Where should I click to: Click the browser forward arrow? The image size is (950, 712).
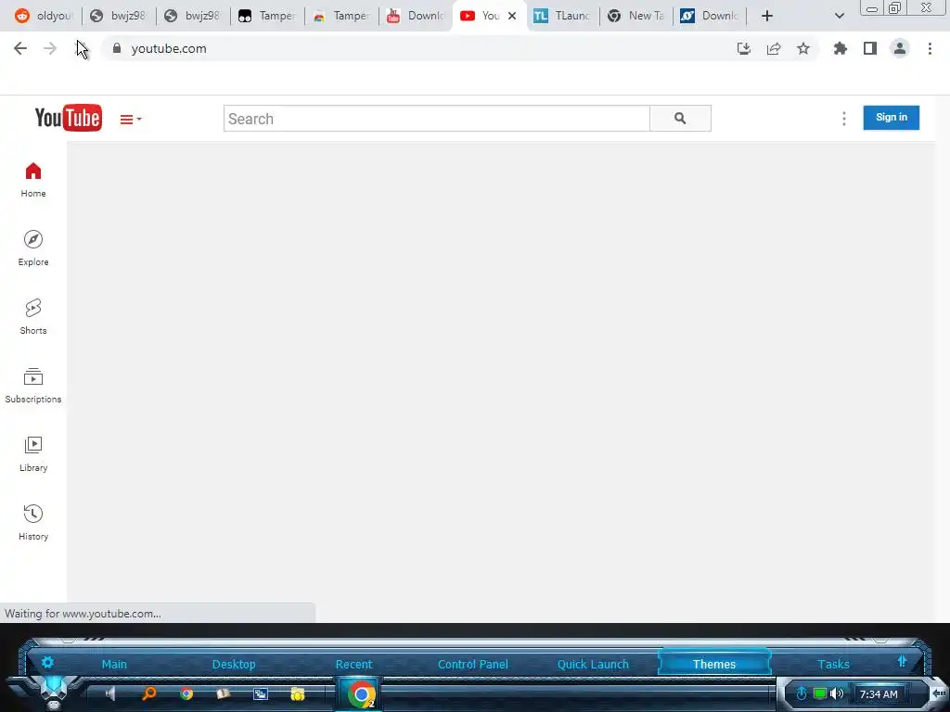click(x=50, y=48)
